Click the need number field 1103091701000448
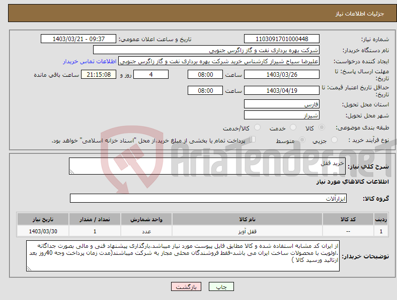 tap(282, 39)
